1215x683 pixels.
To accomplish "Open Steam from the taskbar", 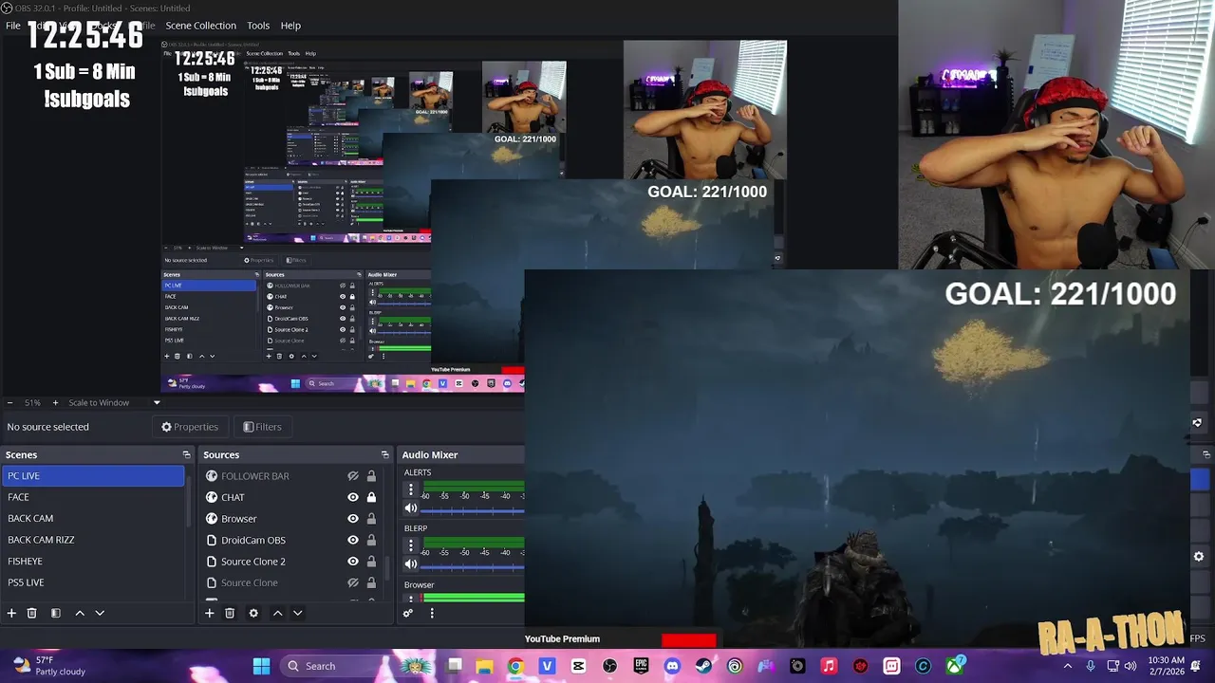I will [703, 666].
